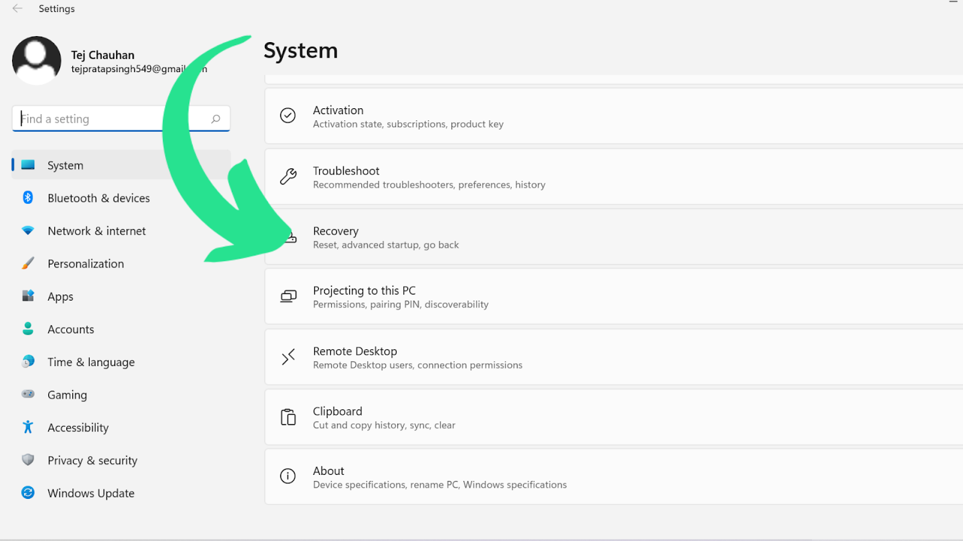This screenshot has width=963, height=541.
Task: Click the Accounts person icon
Action: tap(28, 328)
